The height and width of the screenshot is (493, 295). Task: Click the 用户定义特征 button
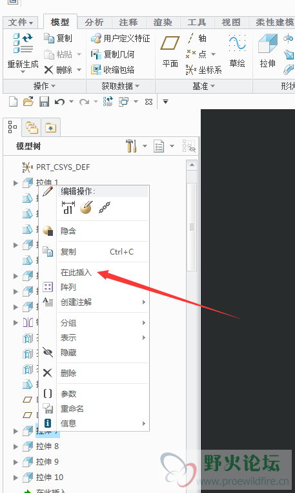[121, 38]
